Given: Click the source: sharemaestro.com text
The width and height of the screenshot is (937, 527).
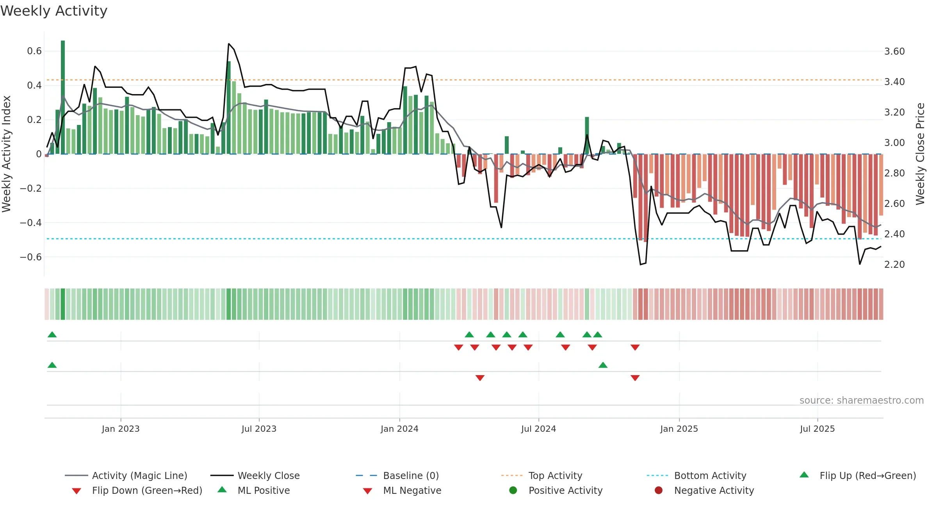Looking at the screenshot, I should pyautogui.click(x=862, y=401).
